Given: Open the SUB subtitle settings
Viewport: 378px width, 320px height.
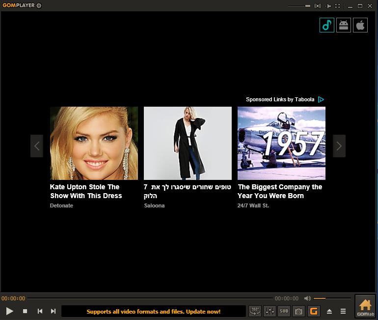Looking at the screenshot, I should (284, 311).
